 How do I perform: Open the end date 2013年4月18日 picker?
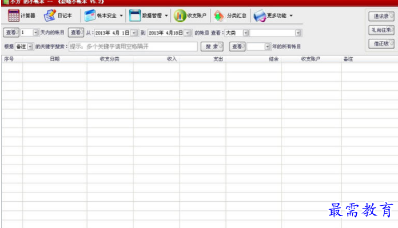coord(188,33)
